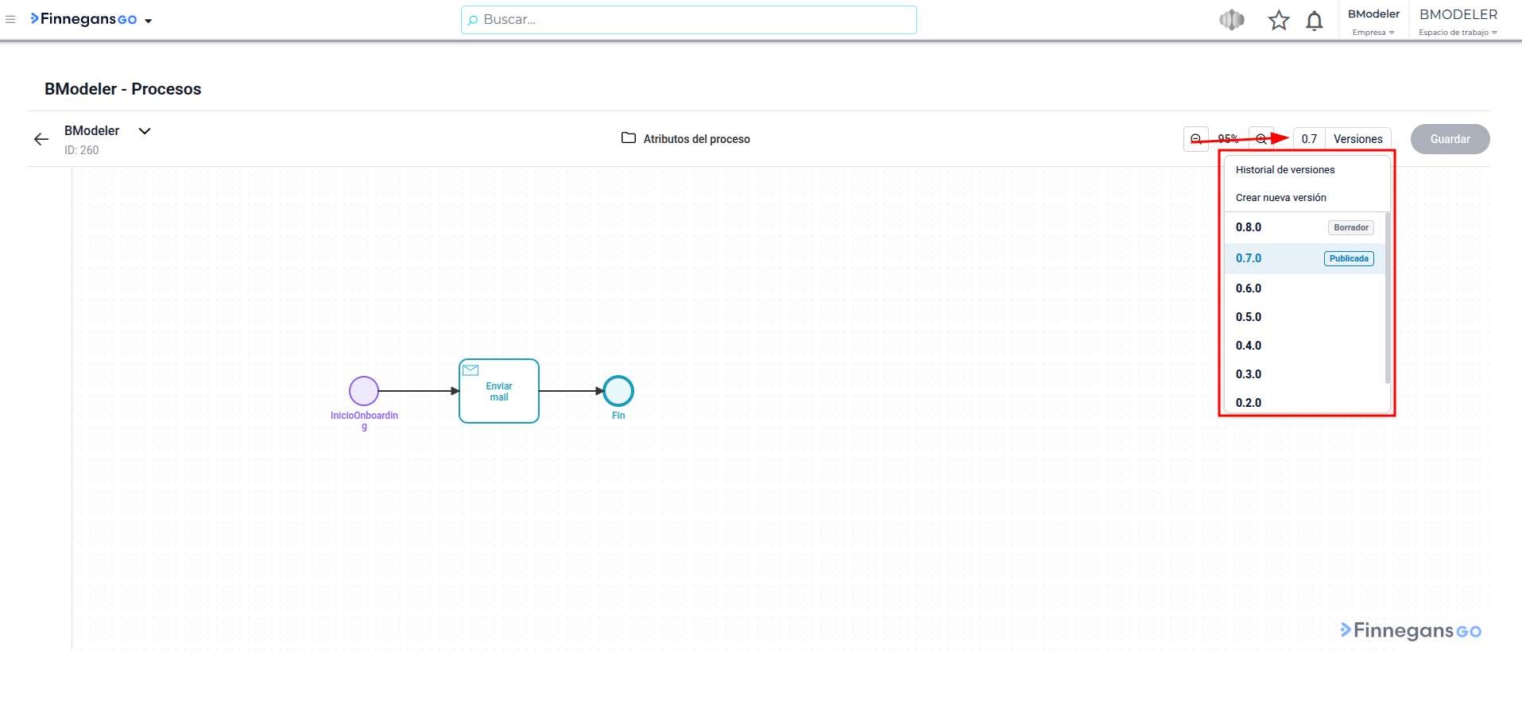Click the Publicada badge
The height and width of the screenshot is (720, 1522).
click(x=1349, y=259)
